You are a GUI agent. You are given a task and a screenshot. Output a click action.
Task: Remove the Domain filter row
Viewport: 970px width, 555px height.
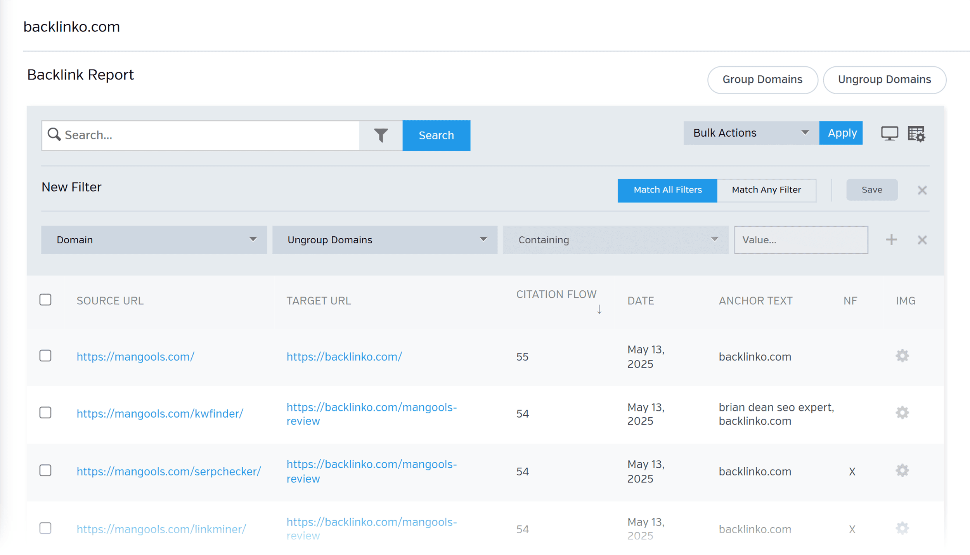click(x=922, y=240)
